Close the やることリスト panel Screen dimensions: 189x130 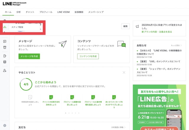(x=124, y=72)
